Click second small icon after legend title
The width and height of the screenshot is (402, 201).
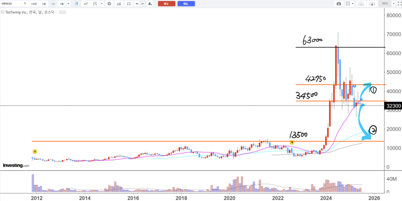(64, 12)
